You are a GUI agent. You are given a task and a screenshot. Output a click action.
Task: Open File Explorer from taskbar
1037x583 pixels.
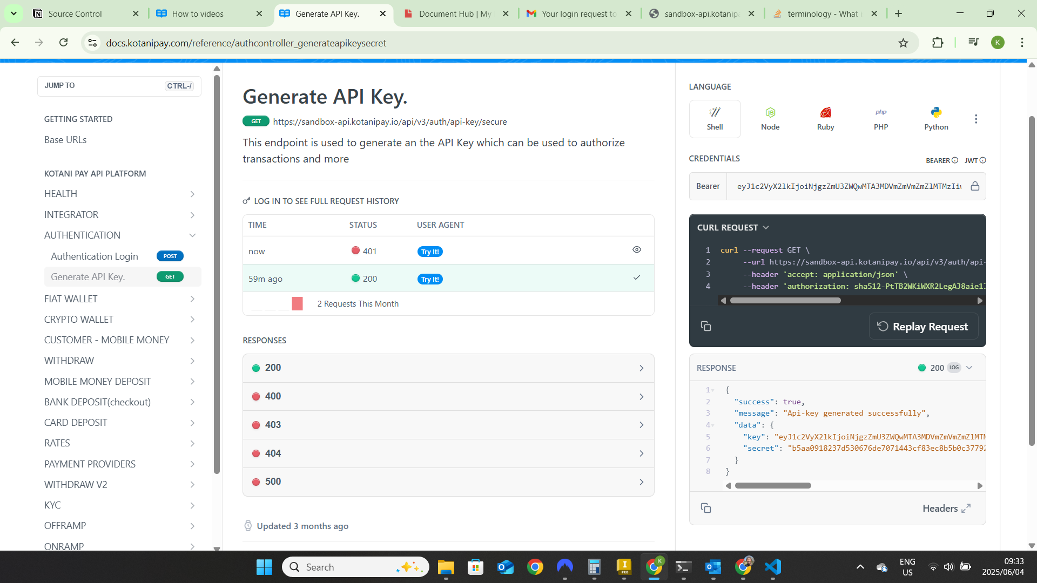tap(446, 567)
